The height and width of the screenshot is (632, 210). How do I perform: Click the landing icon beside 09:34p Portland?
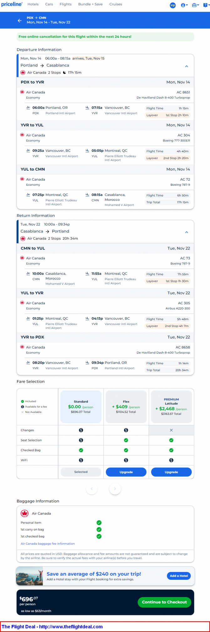(x=87, y=363)
